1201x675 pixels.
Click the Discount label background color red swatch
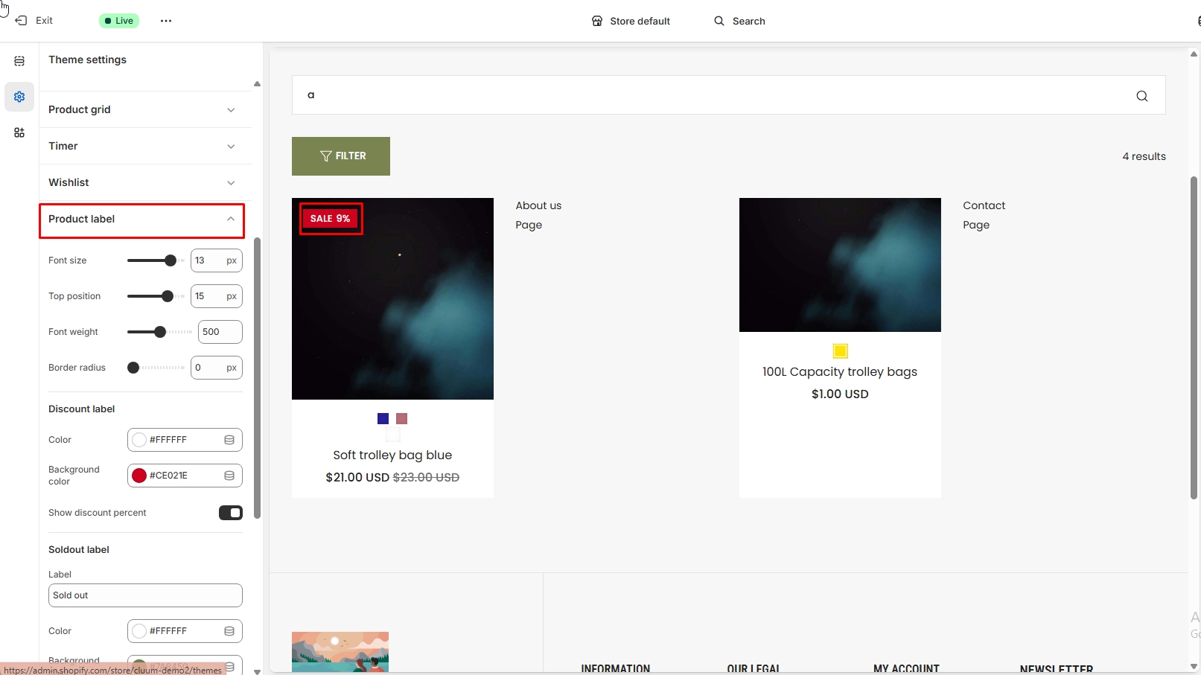tap(139, 476)
